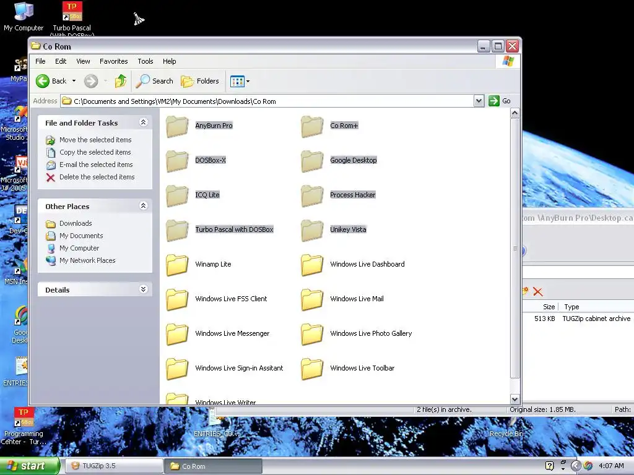Select Turbo Pascal desktop shortcut

pos(72,18)
